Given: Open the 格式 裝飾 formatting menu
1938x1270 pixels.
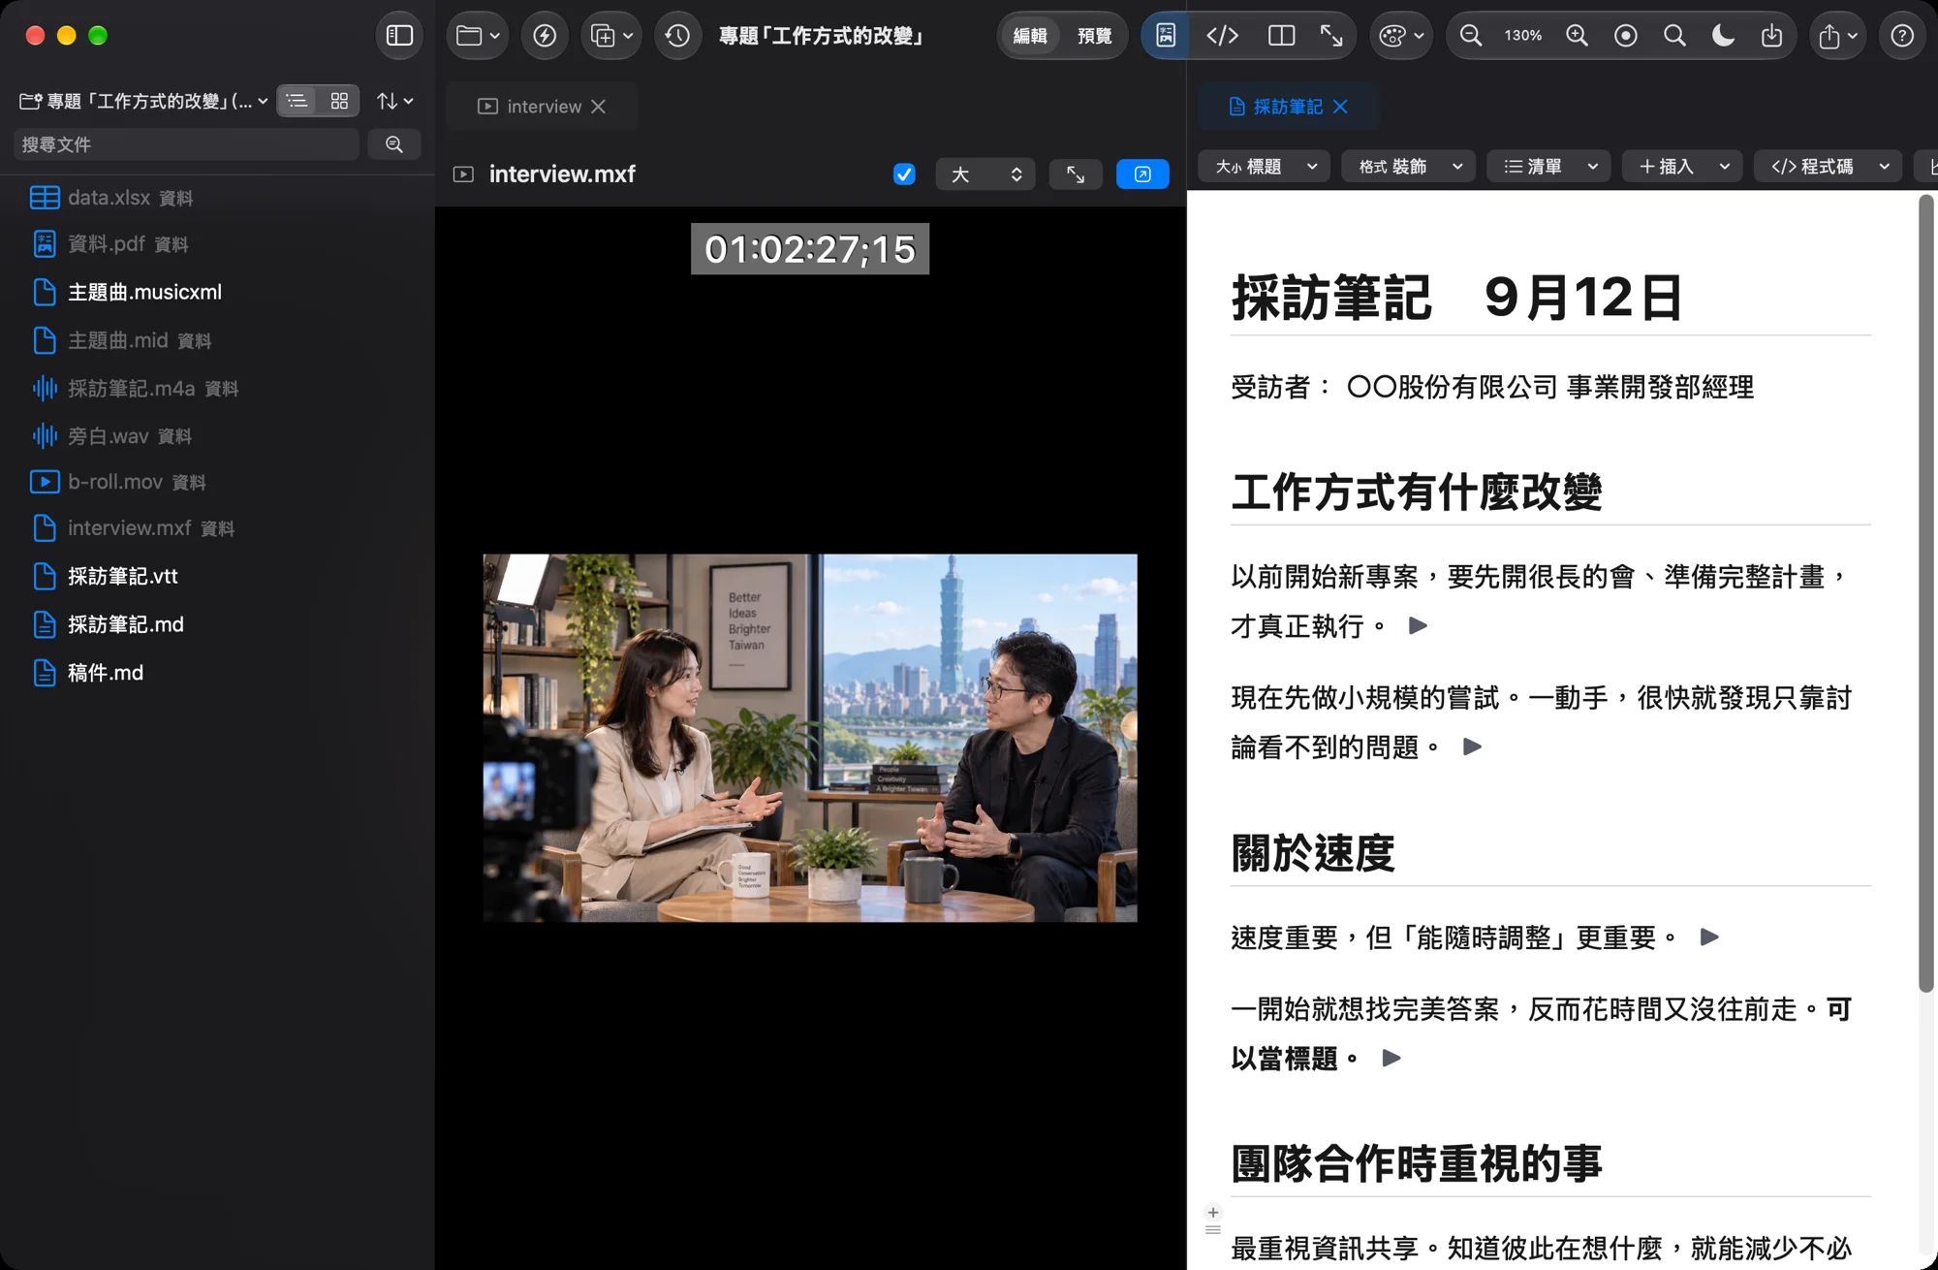Looking at the screenshot, I should coord(1409,167).
